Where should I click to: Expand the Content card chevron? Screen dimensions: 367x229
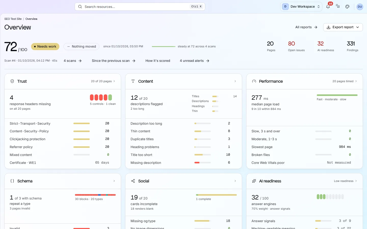pyautogui.click(x=235, y=81)
